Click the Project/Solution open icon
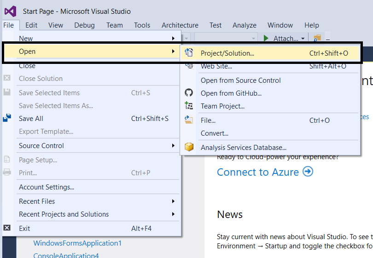The width and height of the screenshot is (373, 258). (189, 52)
